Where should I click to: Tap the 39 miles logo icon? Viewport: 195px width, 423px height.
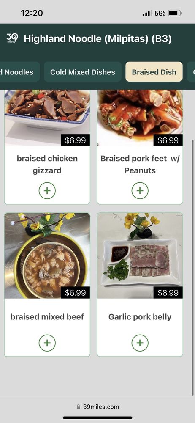12,38
